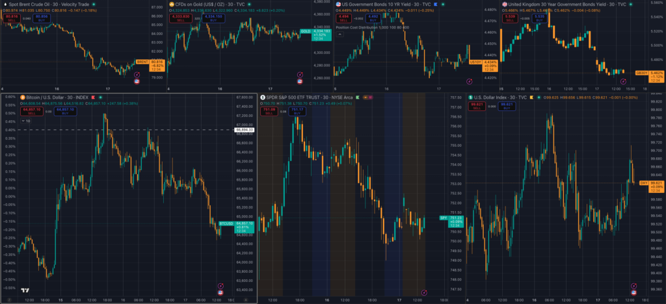Click the lightning icon on the SPY chart

point(424,292)
